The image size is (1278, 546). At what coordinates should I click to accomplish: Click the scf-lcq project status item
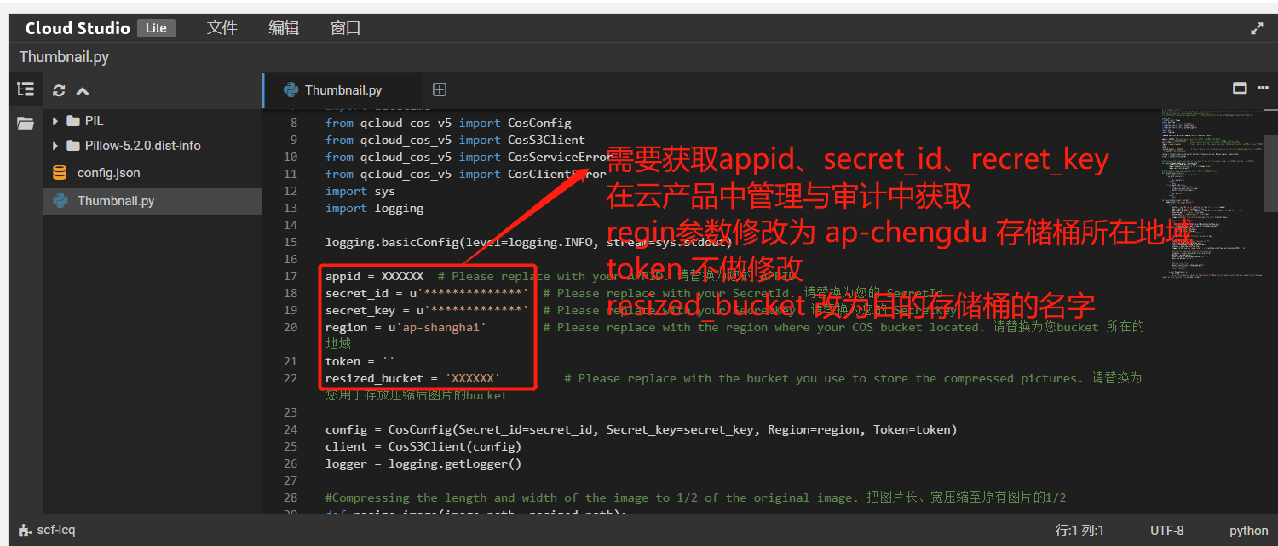(x=55, y=530)
